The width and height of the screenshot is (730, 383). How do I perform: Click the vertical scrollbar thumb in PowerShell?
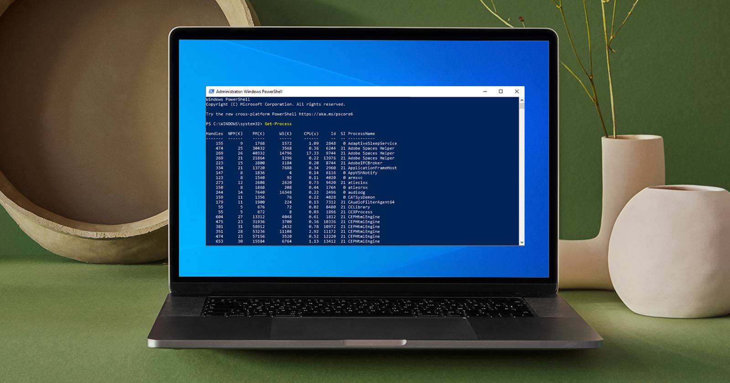pos(521,106)
